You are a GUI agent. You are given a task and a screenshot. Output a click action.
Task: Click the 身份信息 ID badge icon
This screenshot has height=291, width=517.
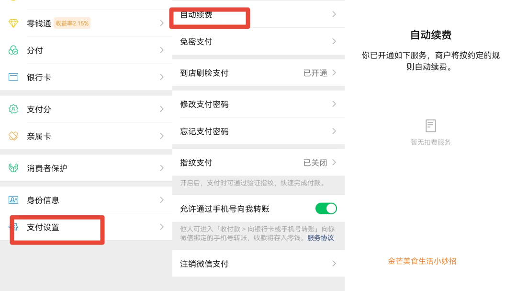coord(13,200)
